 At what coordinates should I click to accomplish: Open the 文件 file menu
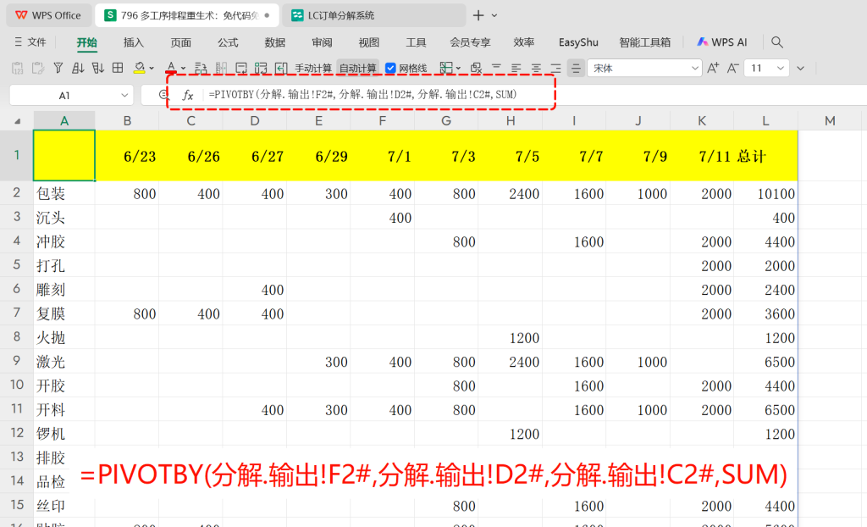[x=31, y=42]
